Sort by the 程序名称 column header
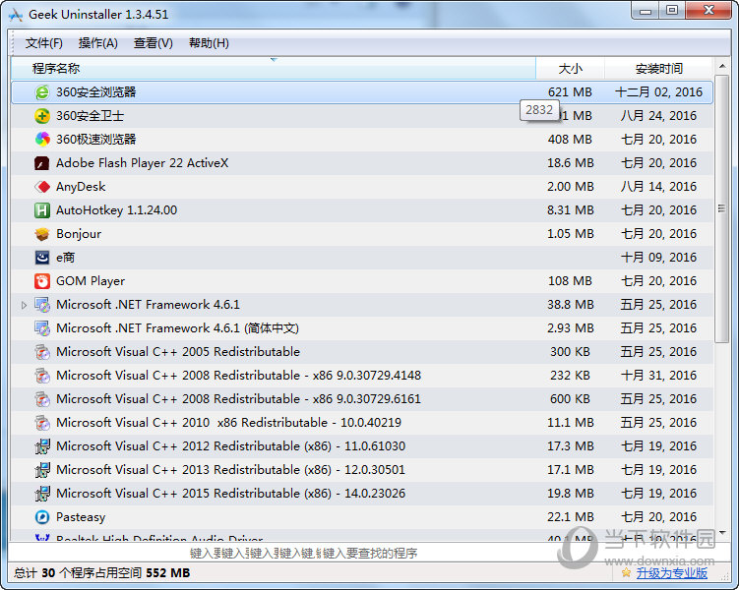This screenshot has width=739, height=590. point(274,68)
